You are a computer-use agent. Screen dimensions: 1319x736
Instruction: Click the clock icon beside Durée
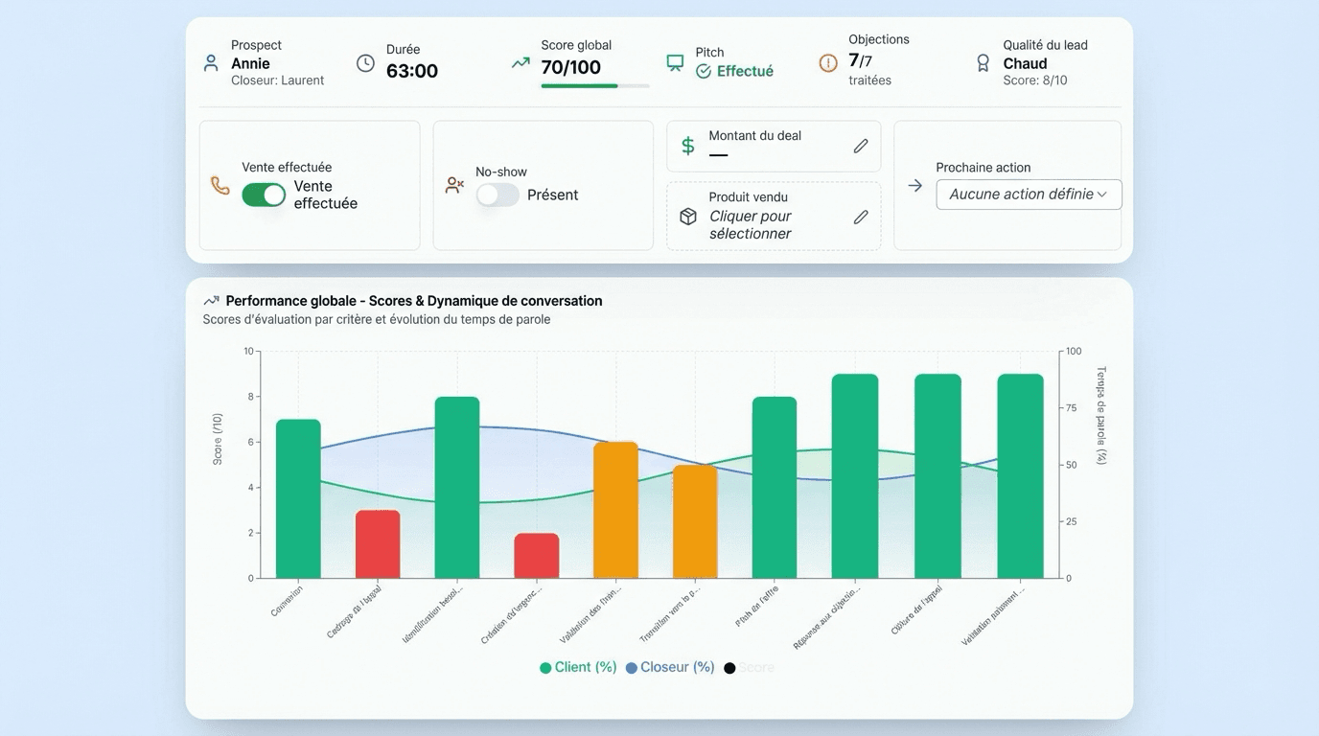pyautogui.click(x=365, y=62)
